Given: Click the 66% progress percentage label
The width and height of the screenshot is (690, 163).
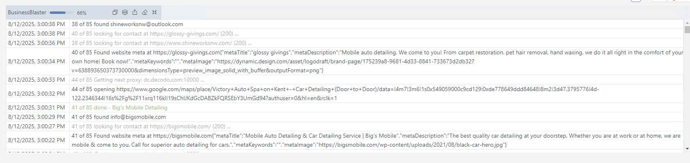Looking at the screenshot, I should [82, 13].
